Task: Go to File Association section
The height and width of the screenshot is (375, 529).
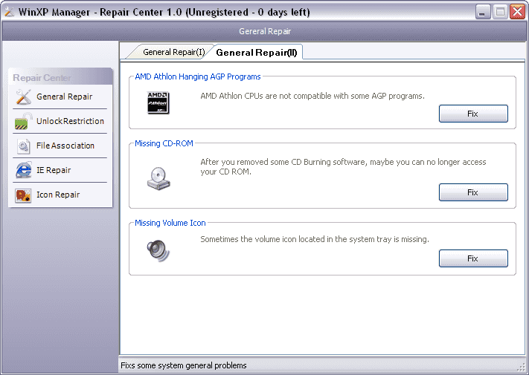Action: [60, 146]
